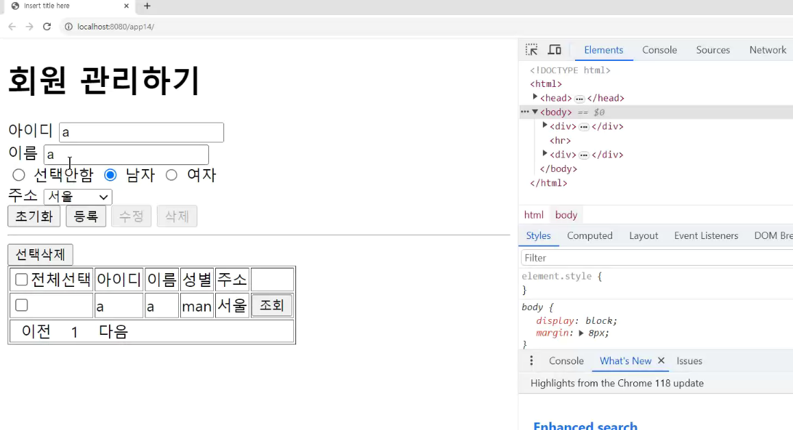Check the 전체선택 checkbox

click(x=21, y=279)
